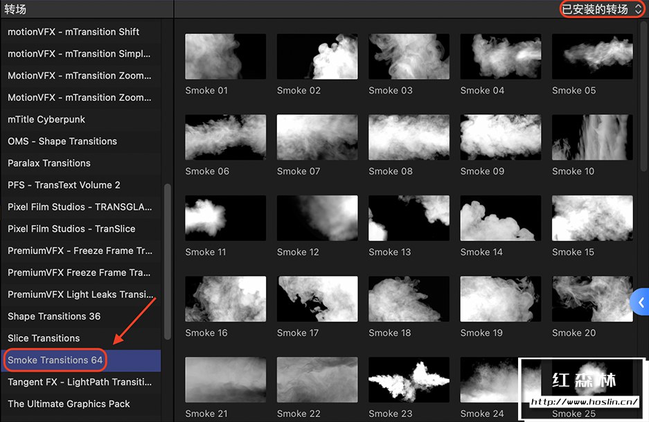Choose PremiumVFX Light Leaks Transi... category
Screen dimensions: 649x422
tap(81, 295)
